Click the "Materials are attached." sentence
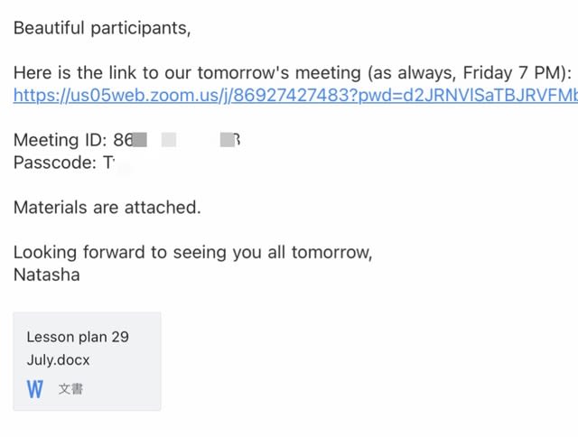The width and height of the screenshot is (578, 437). 107,208
